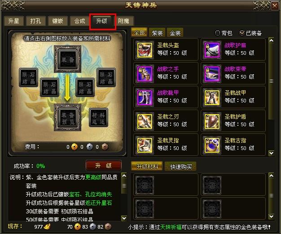Pick the 战歌之手 gloves icon
The image size is (281, 234).
point(145,74)
